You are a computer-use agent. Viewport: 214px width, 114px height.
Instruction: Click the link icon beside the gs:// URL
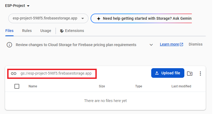tap(14, 74)
